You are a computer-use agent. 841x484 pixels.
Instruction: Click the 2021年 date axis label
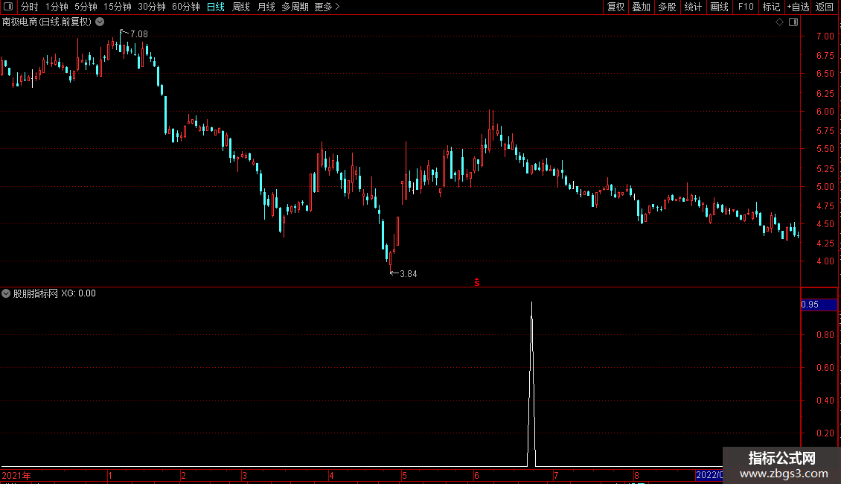point(16,475)
